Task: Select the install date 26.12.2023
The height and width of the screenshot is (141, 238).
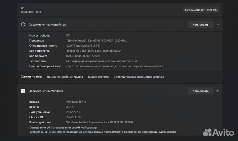Action: pos(73,112)
